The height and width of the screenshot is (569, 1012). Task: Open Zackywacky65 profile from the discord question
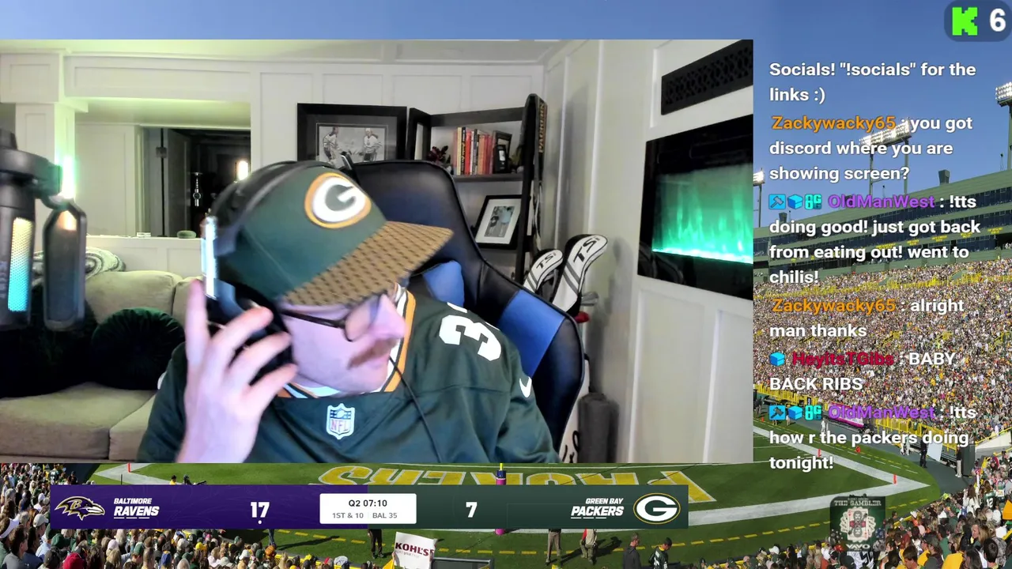833,123
